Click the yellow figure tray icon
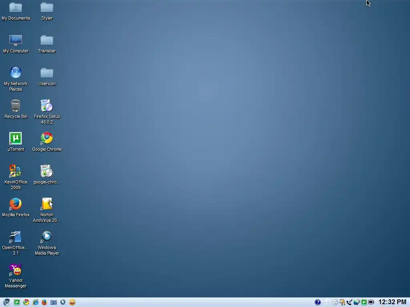 point(342,302)
